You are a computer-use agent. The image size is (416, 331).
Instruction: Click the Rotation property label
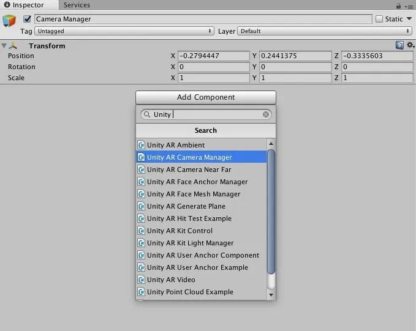point(21,67)
